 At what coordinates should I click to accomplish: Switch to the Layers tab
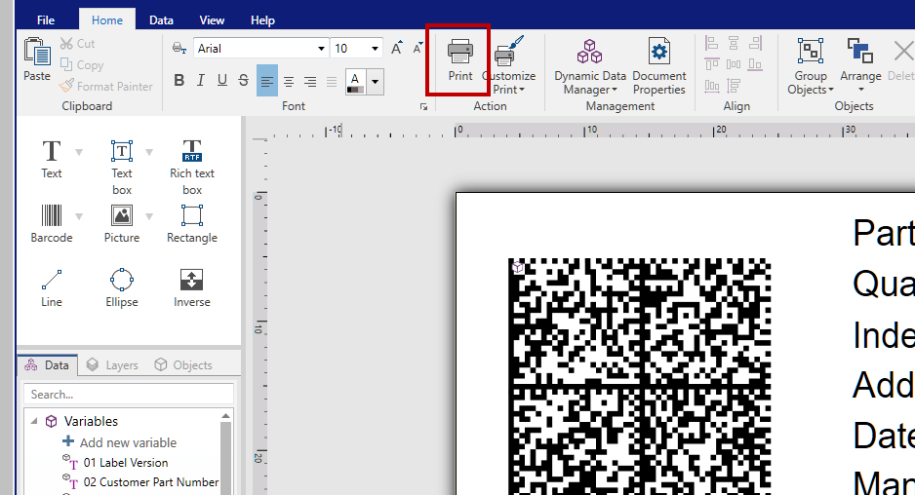tap(112, 365)
